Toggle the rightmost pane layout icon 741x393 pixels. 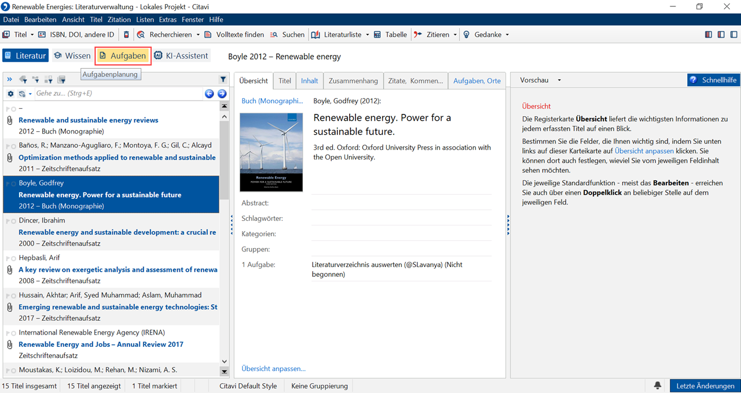tap(733, 35)
